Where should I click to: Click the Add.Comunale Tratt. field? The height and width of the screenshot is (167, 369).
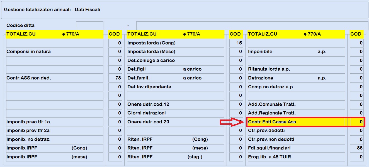[x=296, y=104]
